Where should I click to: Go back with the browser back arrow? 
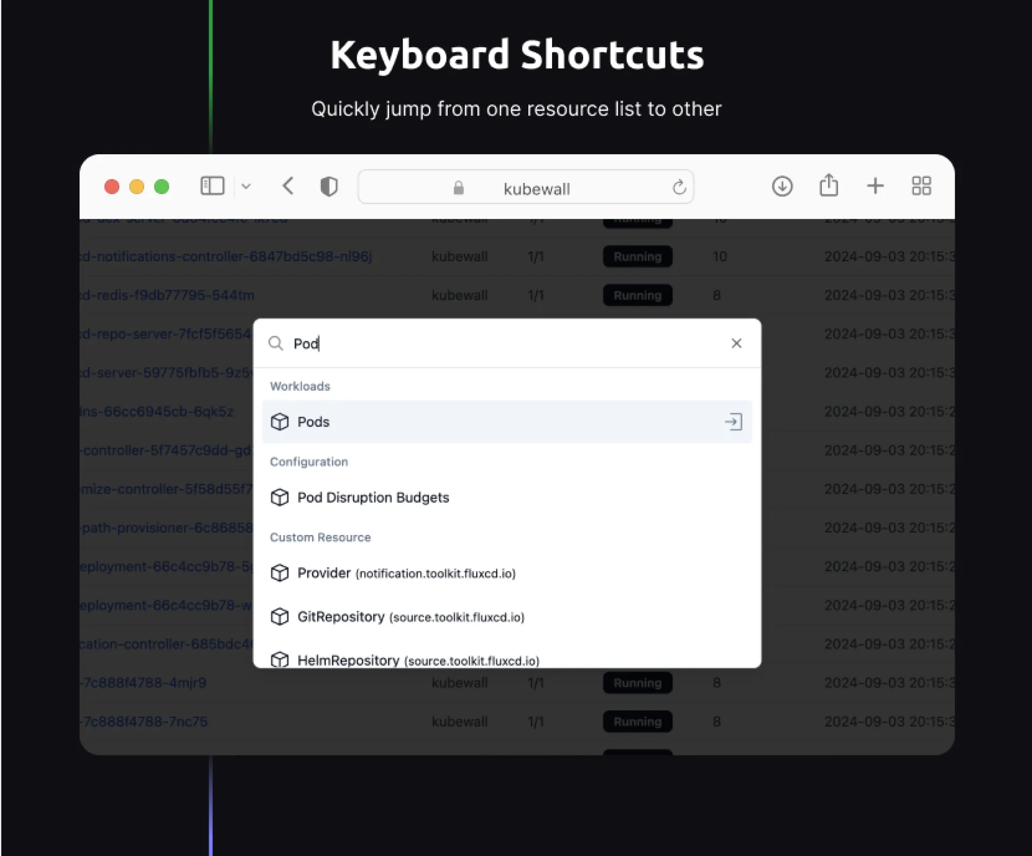(288, 186)
